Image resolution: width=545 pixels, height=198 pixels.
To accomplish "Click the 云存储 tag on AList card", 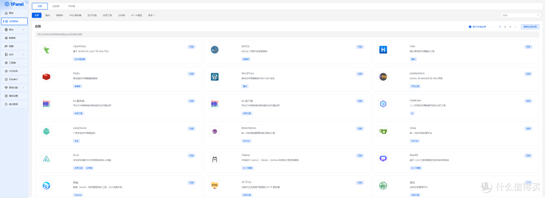I will 89,168.
